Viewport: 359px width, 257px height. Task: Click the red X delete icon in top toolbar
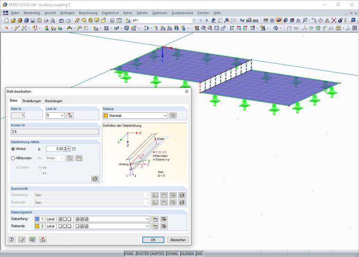(334, 20)
